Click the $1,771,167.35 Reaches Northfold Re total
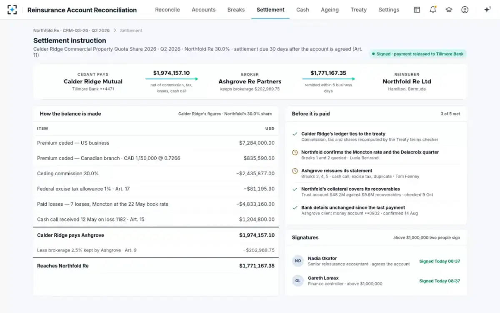Image resolution: width=500 pixels, height=313 pixels. click(257, 266)
